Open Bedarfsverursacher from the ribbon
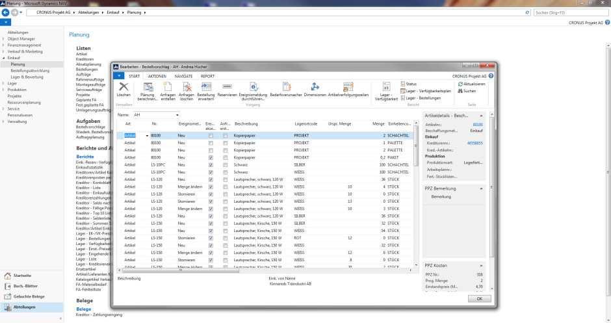The image size is (611, 323). [287, 87]
